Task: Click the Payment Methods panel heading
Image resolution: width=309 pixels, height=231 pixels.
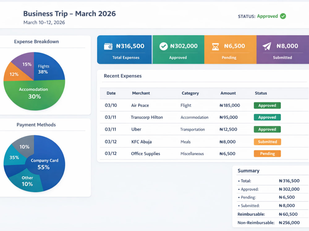Action: tap(36, 125)
